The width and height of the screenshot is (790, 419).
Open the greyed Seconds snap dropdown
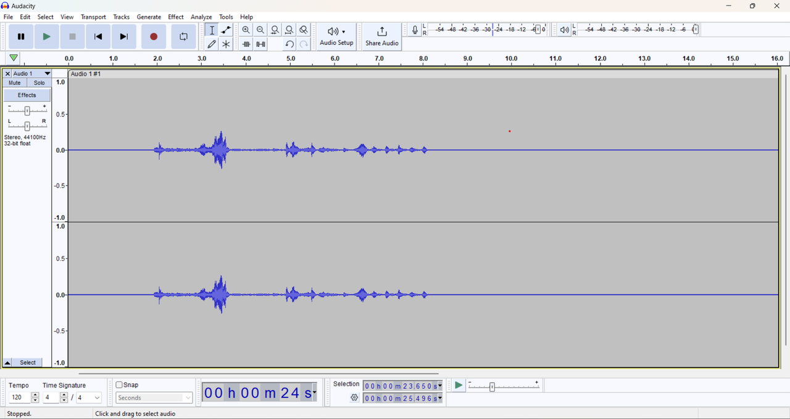click(154, 398)
